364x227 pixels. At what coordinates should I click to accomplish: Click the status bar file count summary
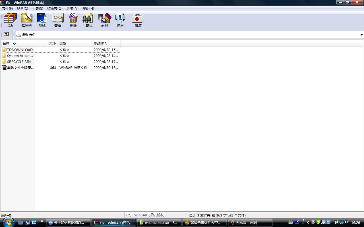point(217,215)
